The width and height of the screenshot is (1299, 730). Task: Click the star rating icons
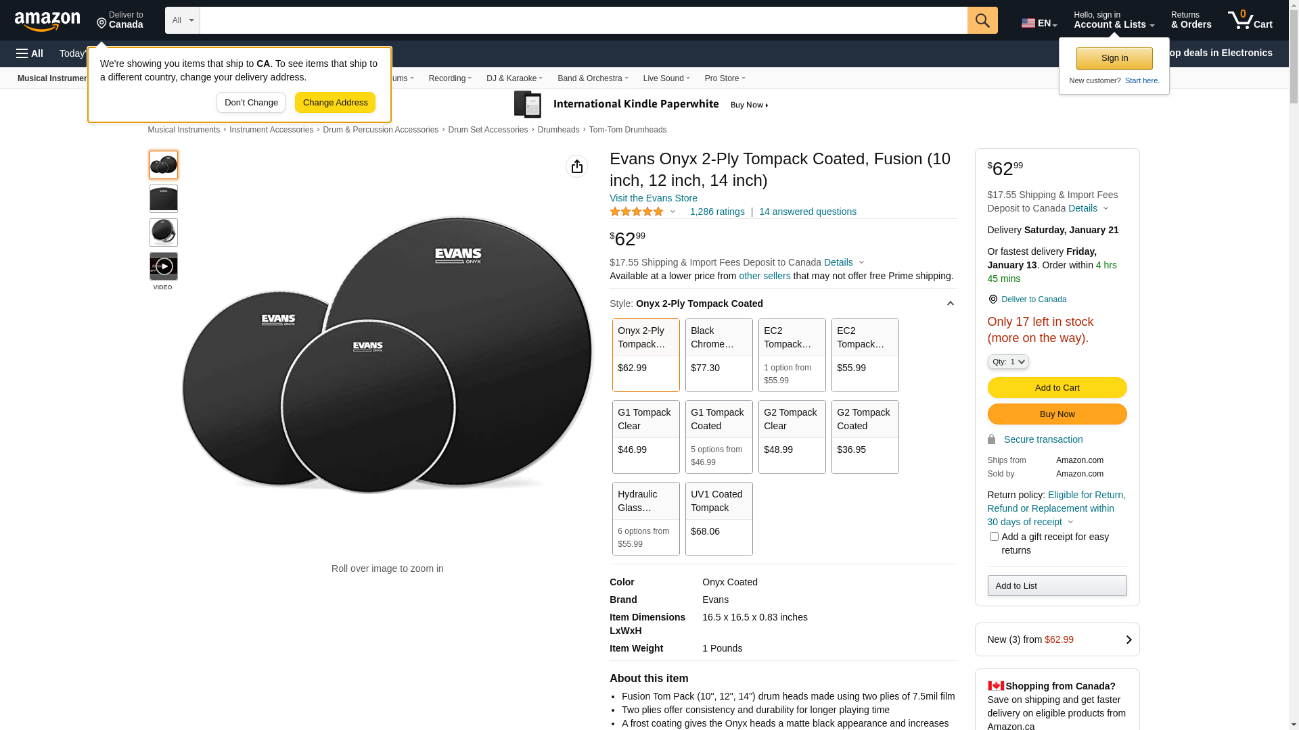click(x=637, y=212)
